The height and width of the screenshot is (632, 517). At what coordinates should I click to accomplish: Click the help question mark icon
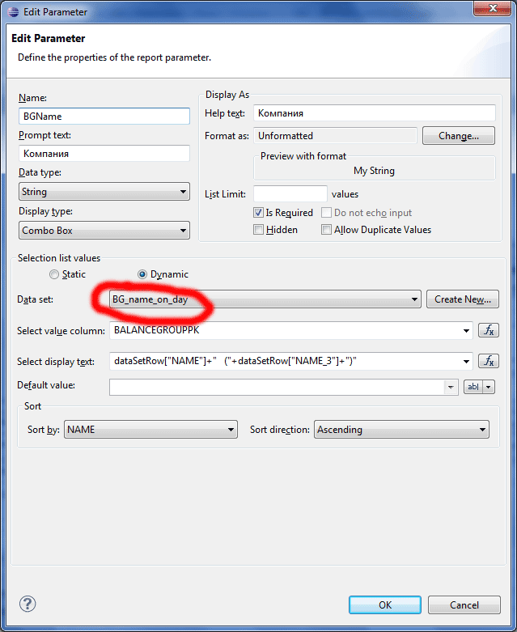(x=28, y=604)
